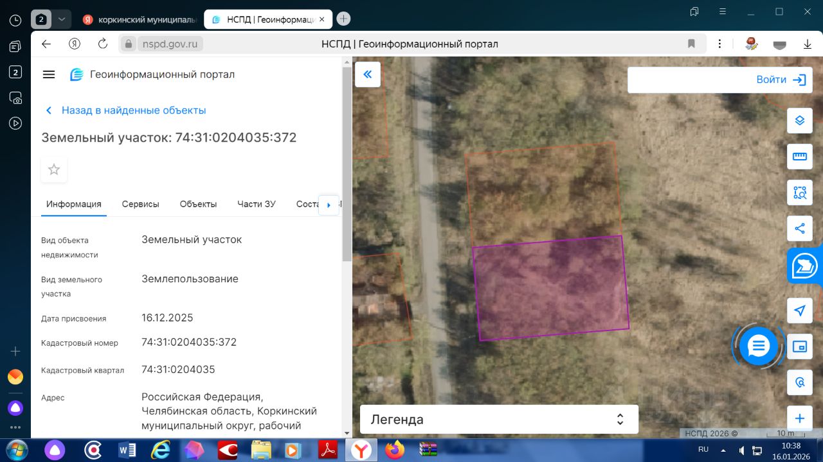Switch to the коркинский муниципальный browser tab
The width and height of the screenshot is (823, 462).
[139, 19]
